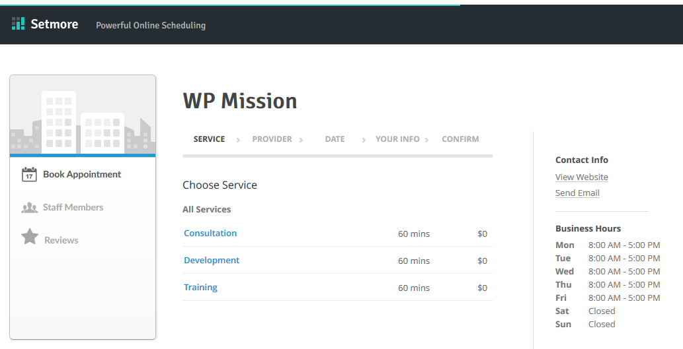Click the Sat Closed entry
The height and width of the screenshot is (349, 683).
(602, 311)
